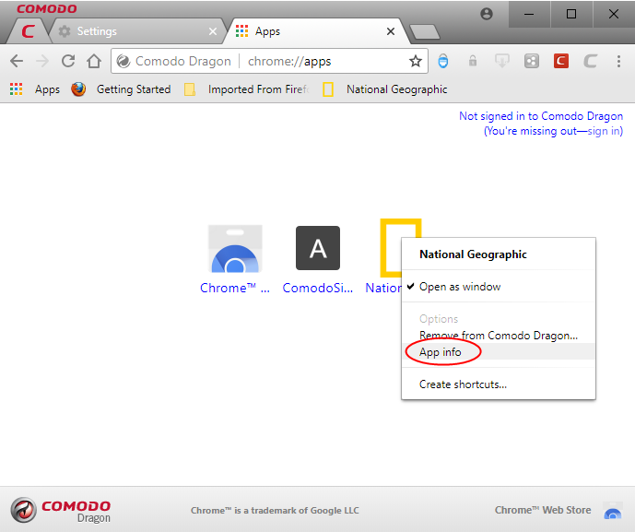Click the padlock toolbar icon
Image resolution: width=635 pixels, height=532 pixels.
(472, 61)
